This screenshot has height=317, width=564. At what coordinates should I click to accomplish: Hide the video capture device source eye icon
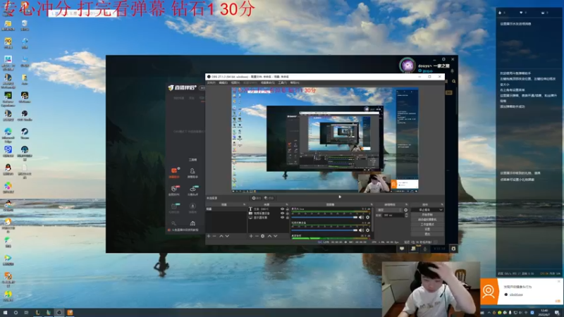[x=283, y=213]
